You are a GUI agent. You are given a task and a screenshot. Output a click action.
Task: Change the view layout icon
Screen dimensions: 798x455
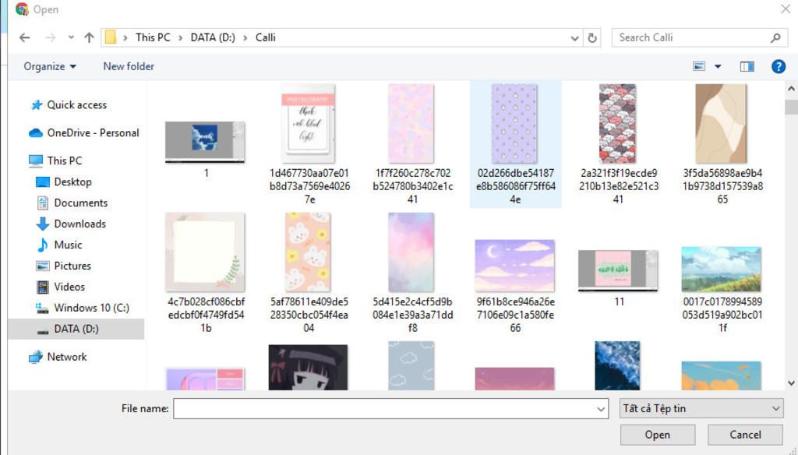tap(699, 66)
